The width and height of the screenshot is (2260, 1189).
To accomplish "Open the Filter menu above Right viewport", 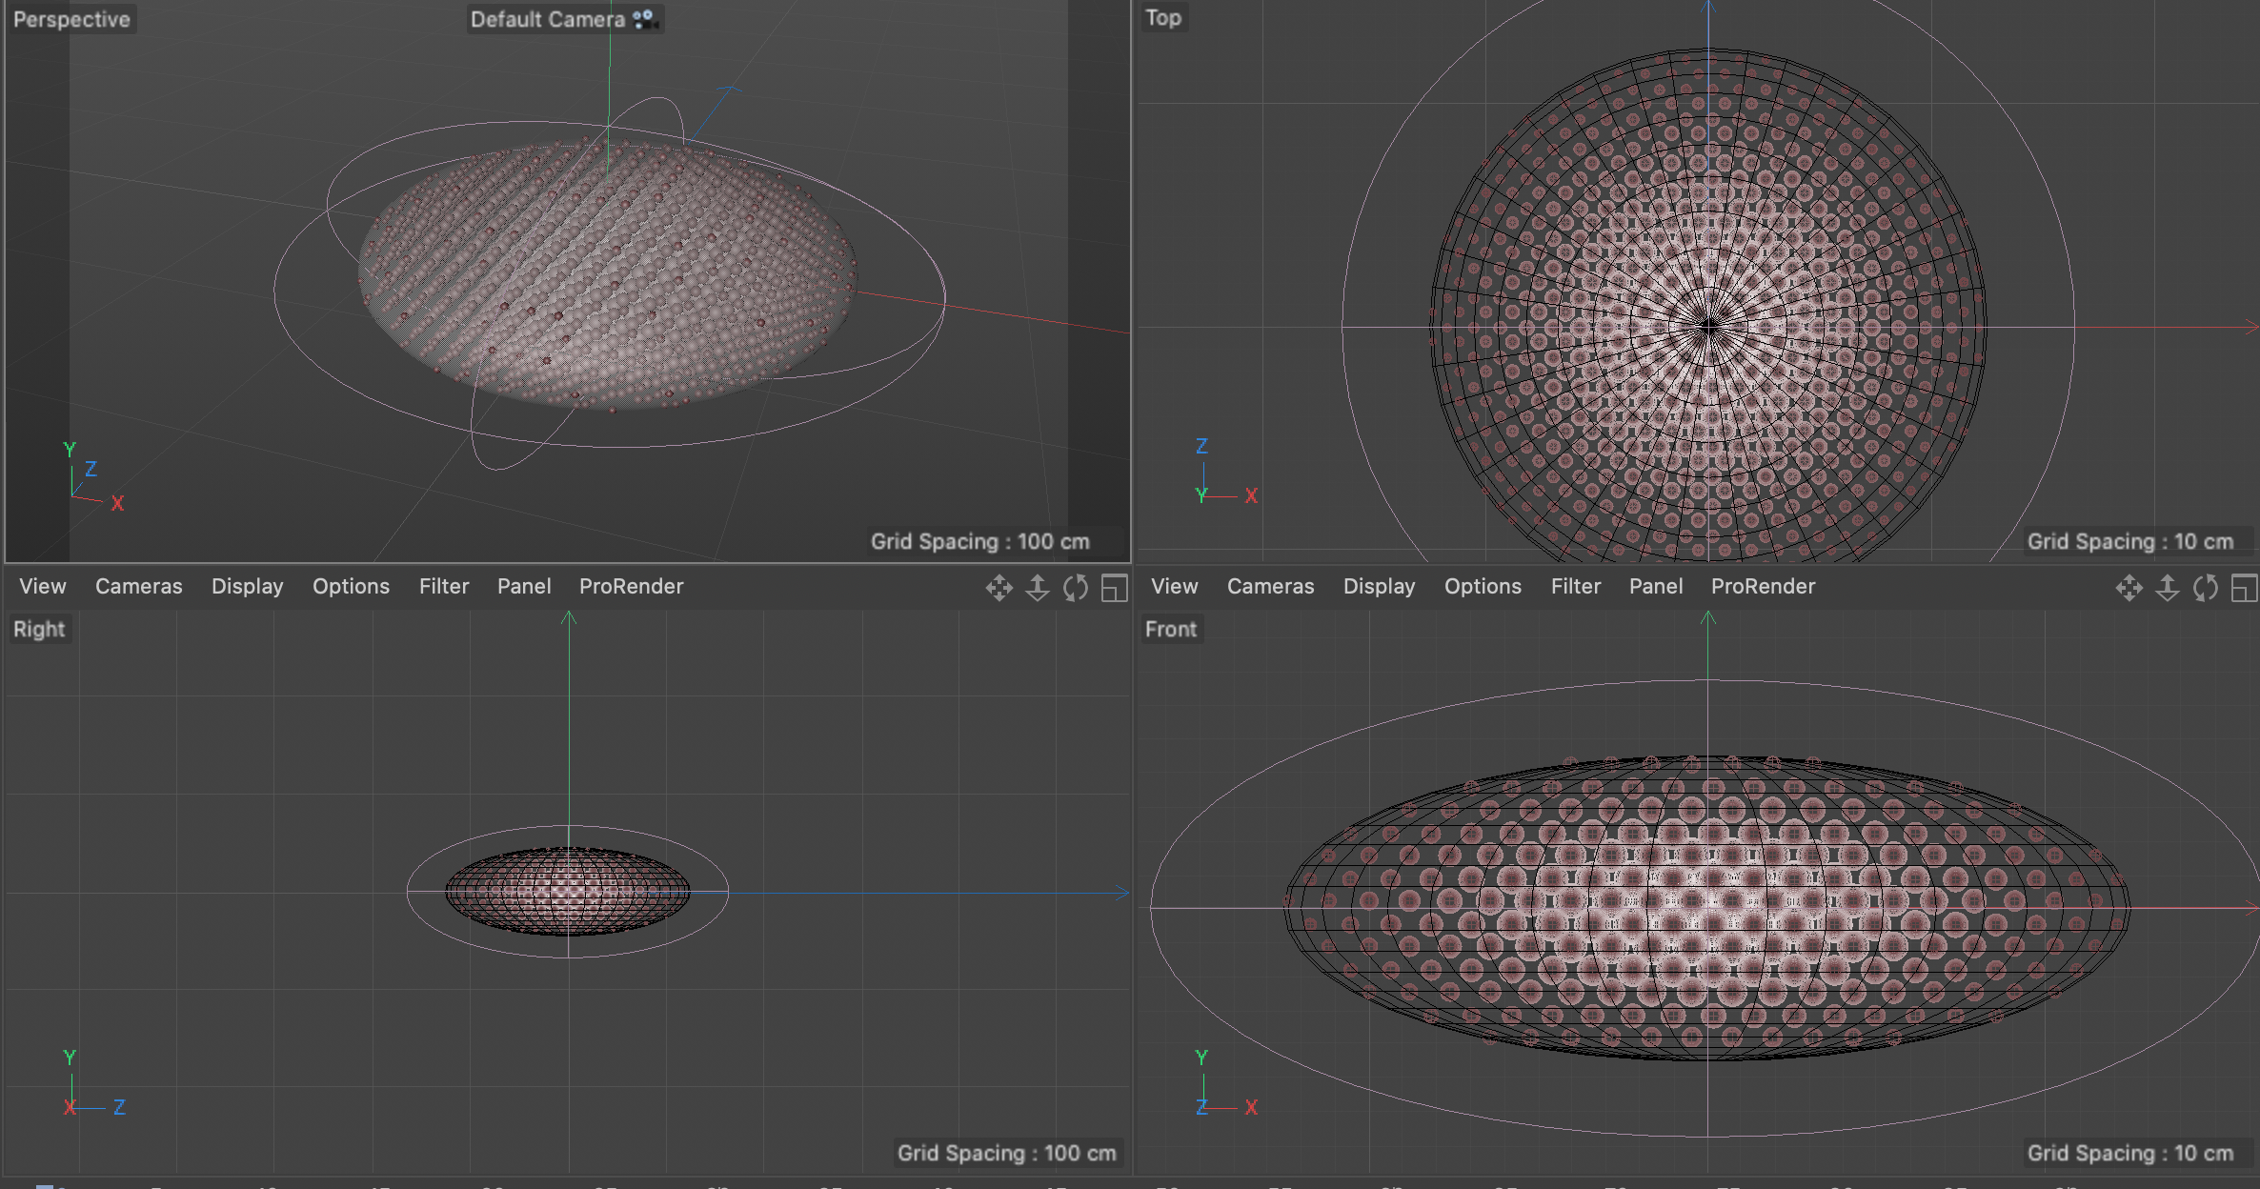I will tap(444, 587).
